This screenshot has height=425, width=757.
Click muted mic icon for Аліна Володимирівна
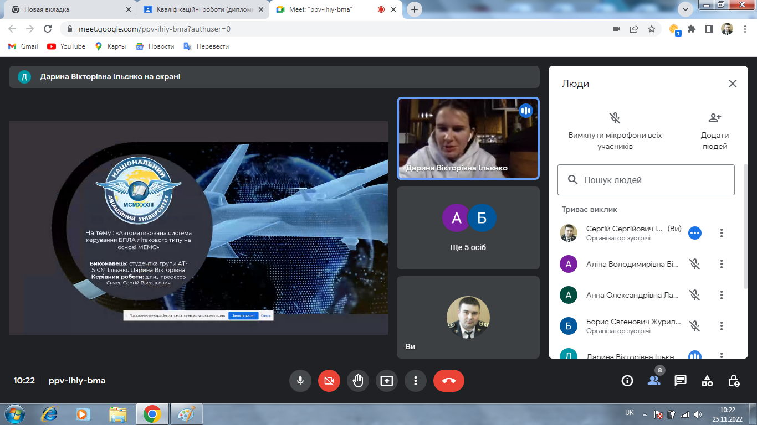click(x=695, y=264)
